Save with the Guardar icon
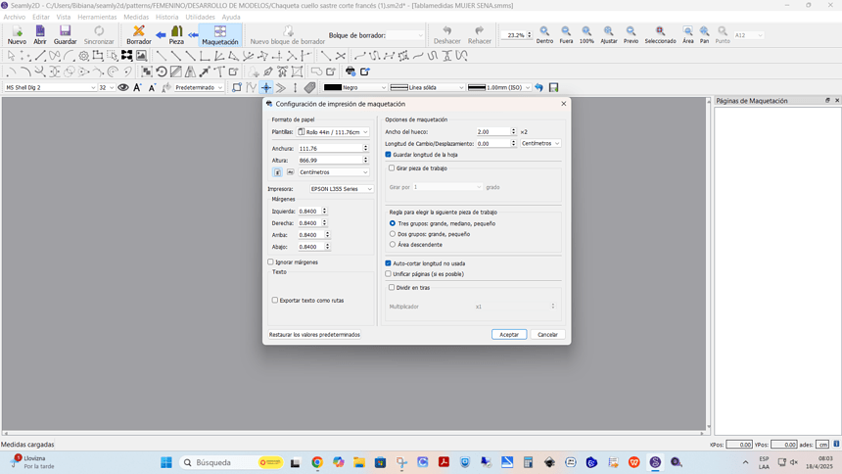 point(65,35)
